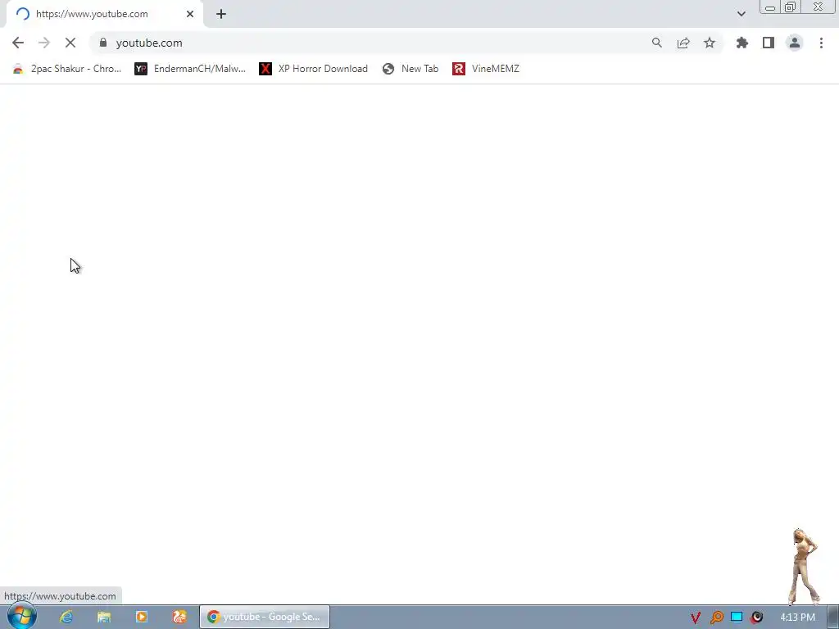
Task: Click the Show desktop strip
Action: pos(833,617)
